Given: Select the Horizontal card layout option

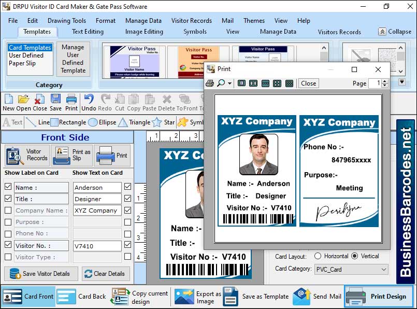Looking at the screenshot, I should coord(318,256).
